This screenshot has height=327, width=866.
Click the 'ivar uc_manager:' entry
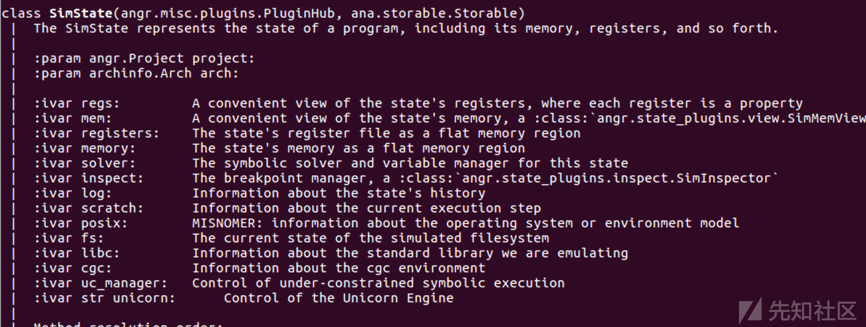click(x=101, y=283)
